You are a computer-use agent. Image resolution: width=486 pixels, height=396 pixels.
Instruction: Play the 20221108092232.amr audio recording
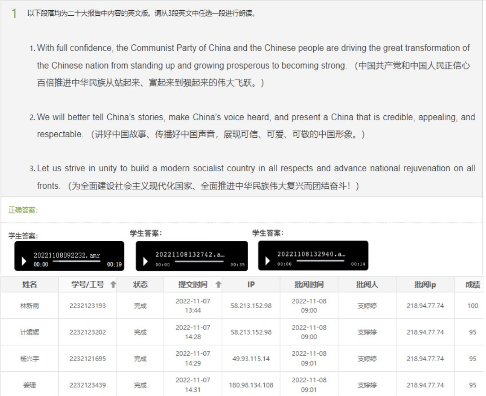click(24, 261)
